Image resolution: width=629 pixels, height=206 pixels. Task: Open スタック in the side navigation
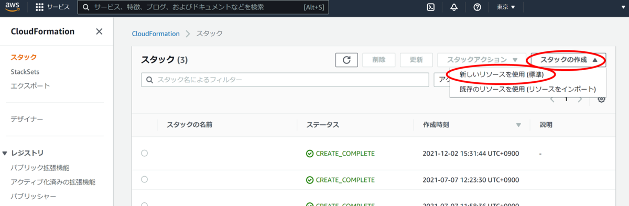click(24, 57)
